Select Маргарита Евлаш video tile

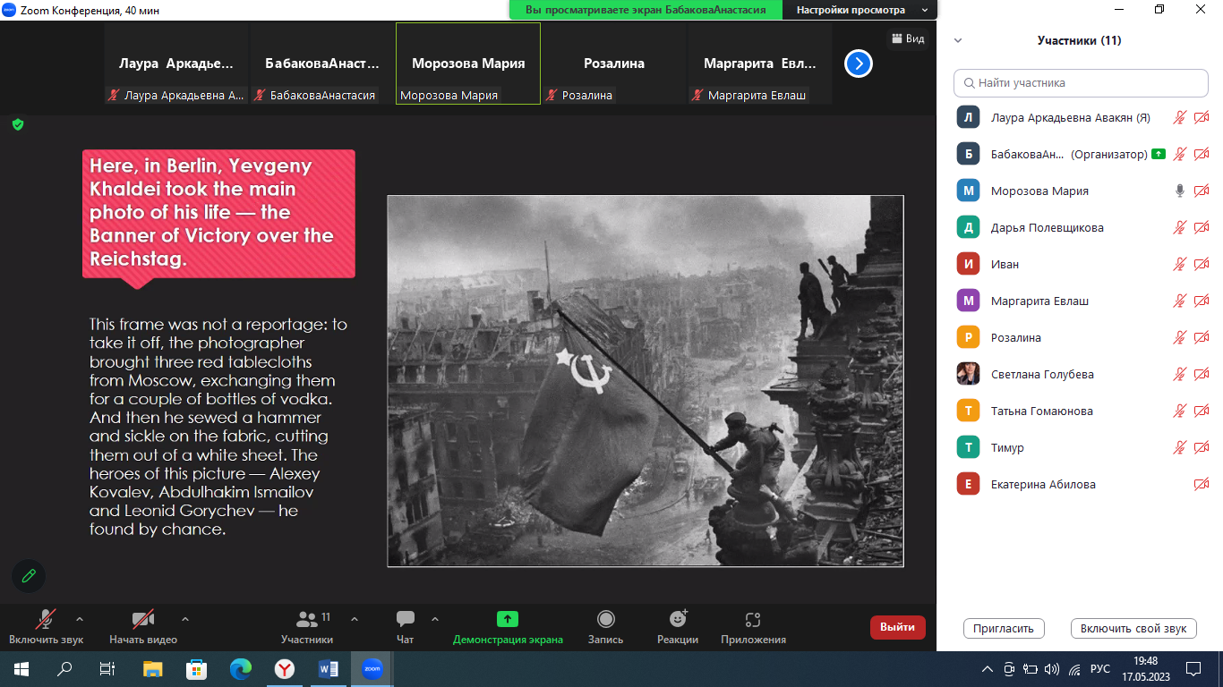pos(760,64)
